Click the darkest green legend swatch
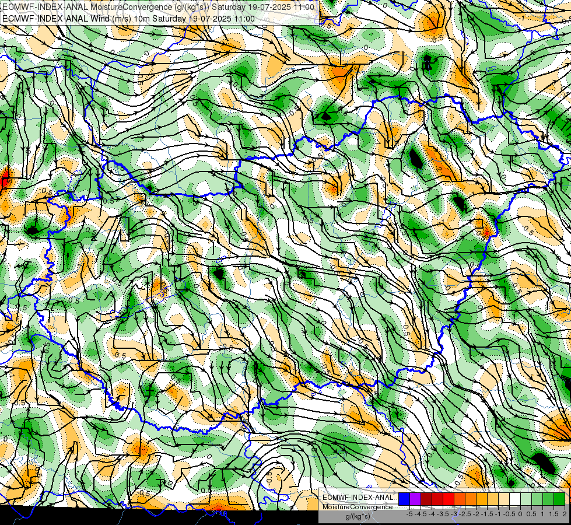This screenshot has height=525, width=571. coord(559,499)
